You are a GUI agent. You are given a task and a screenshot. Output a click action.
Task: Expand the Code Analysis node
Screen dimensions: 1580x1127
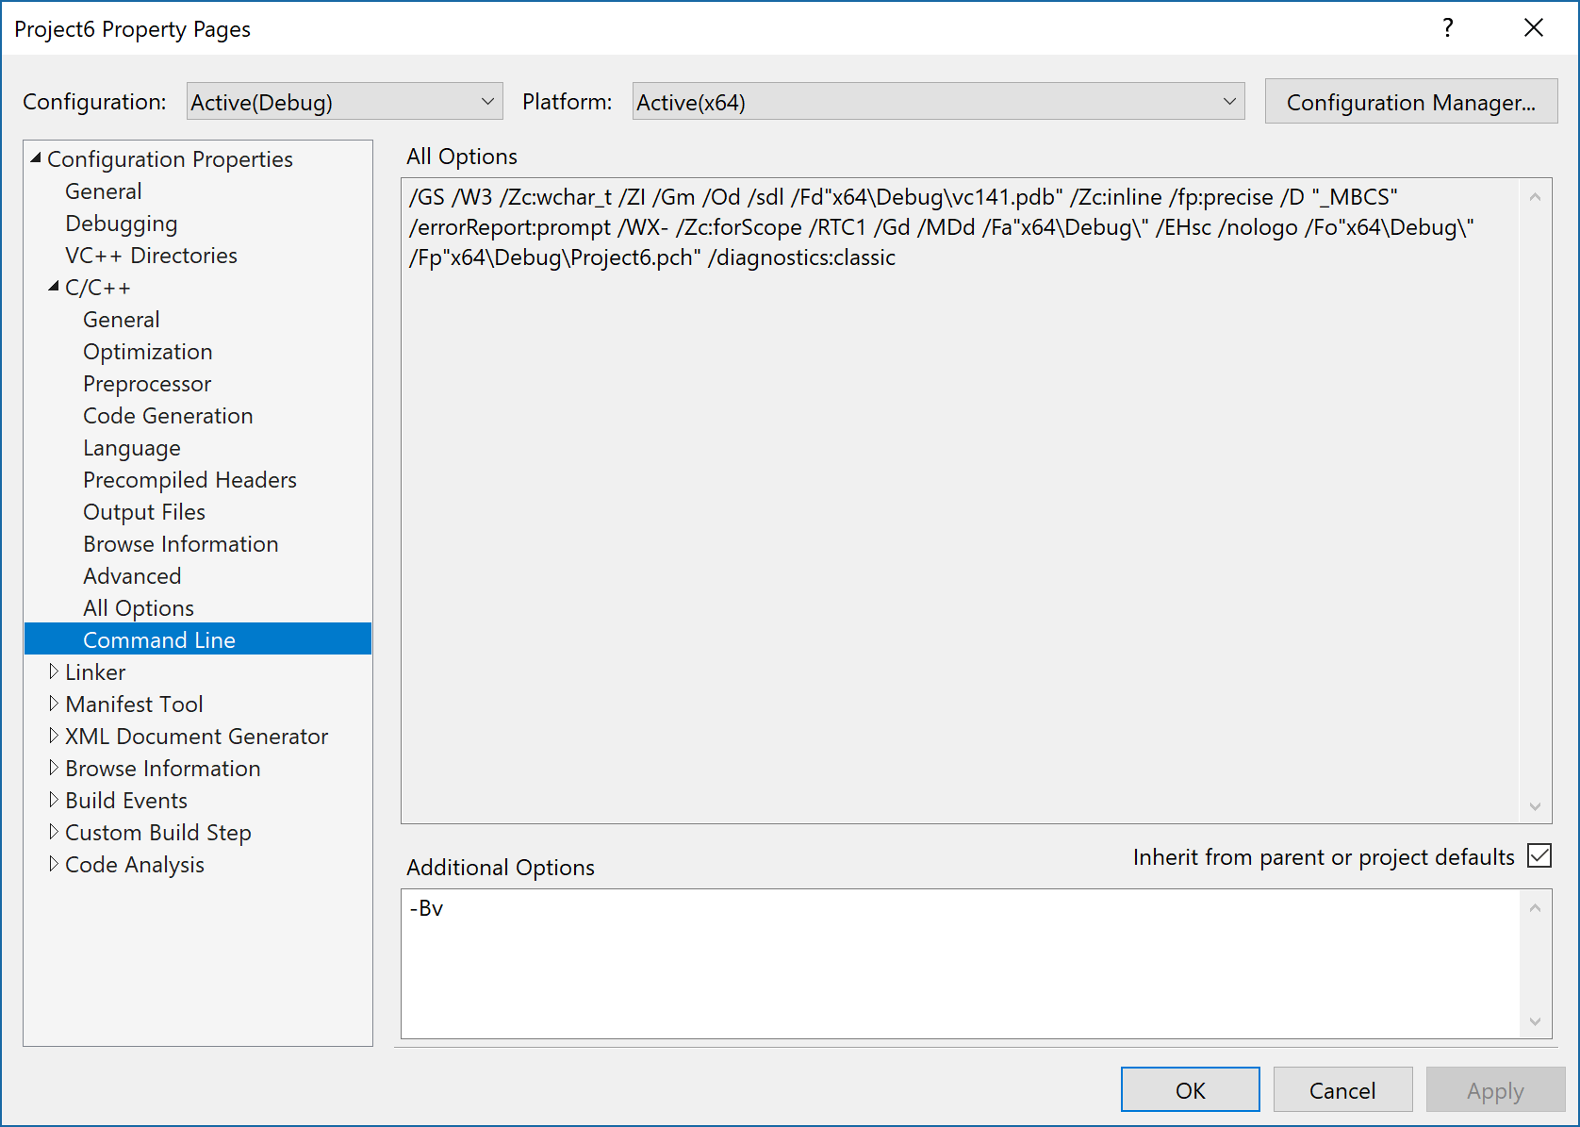point(55,864)
